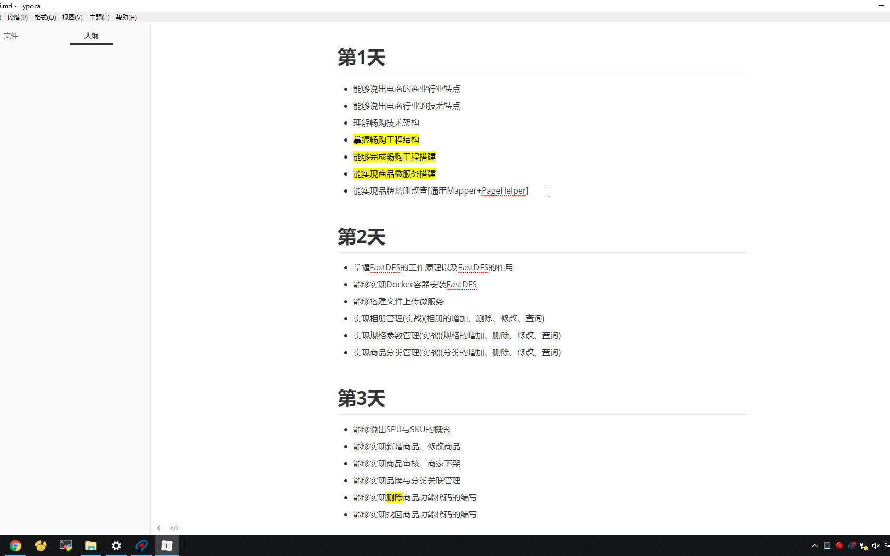Open source code mode in Typora
Screen dimensions: 890x556
click(x=174, y=527)
